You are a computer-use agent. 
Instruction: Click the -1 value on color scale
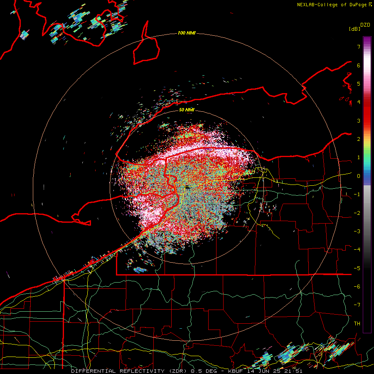(357, 194)
